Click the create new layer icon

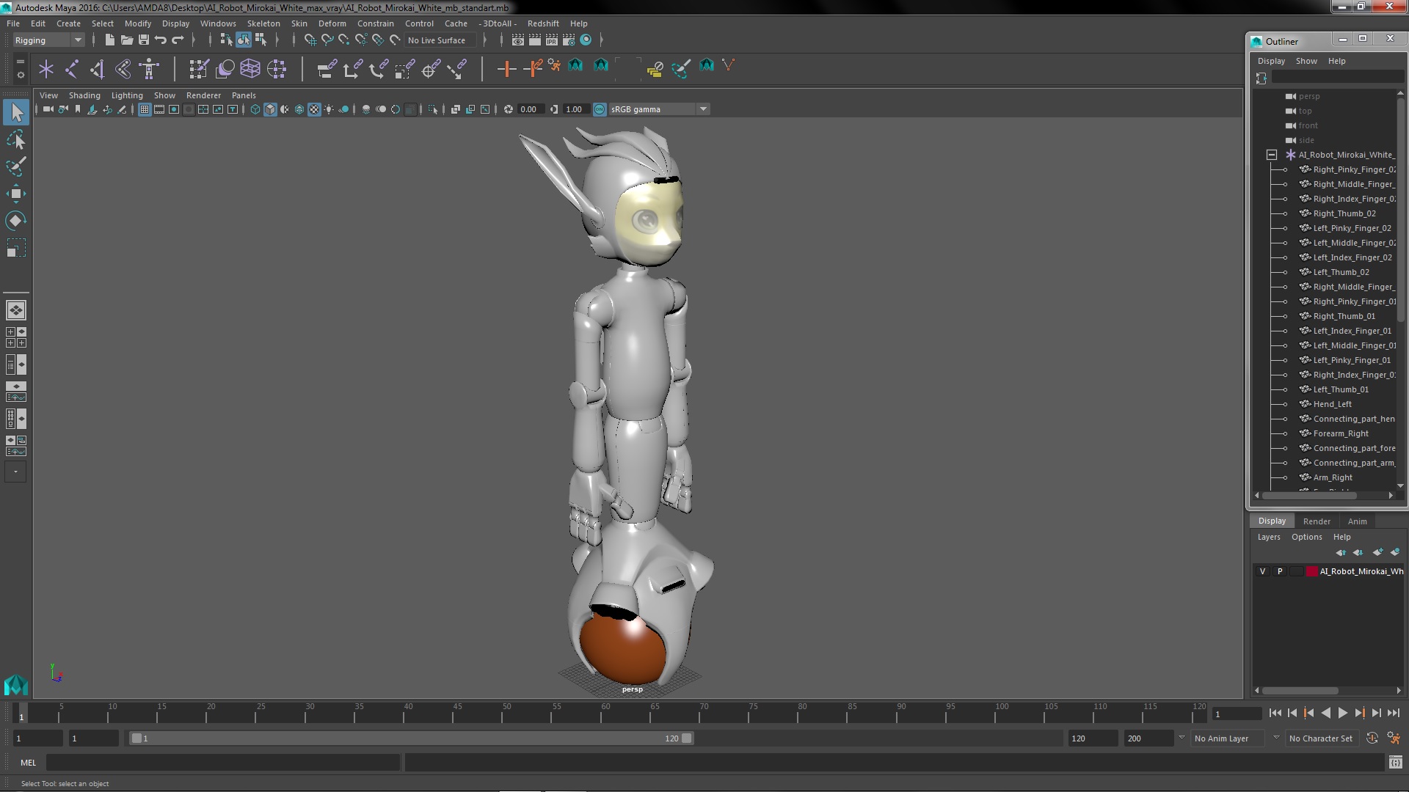(x=1377, y=552)
